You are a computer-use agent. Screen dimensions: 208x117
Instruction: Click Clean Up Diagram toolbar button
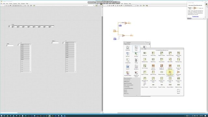coord(147,6)
